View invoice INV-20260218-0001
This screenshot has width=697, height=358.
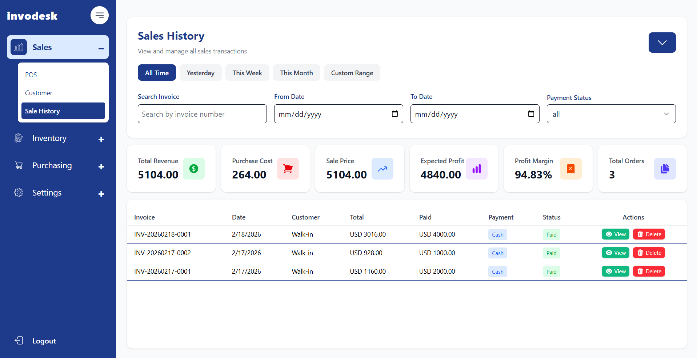coord(615,234)
